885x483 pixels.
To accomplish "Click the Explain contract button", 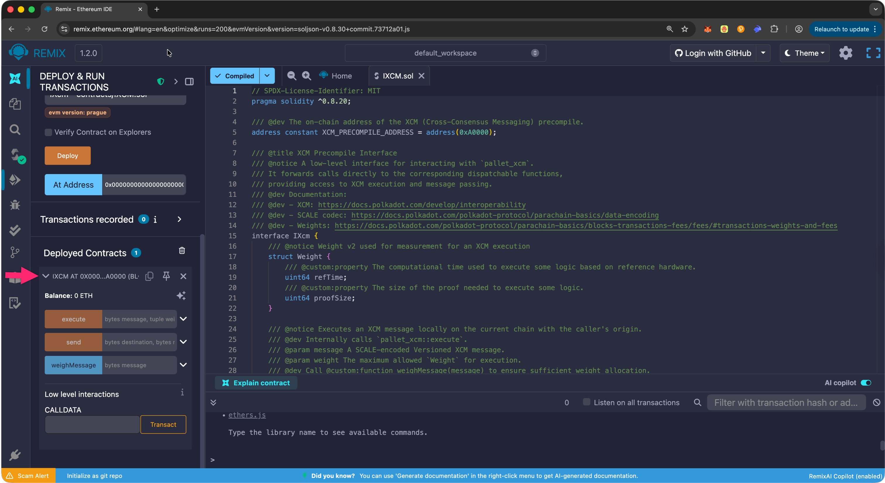I will click(x=256, y=383).
